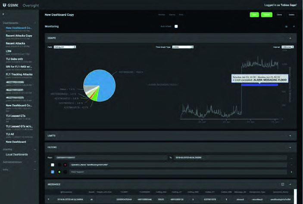Collapse the FILTERS section
Viewport: 303px width, 204px height.
coord(290,148)
